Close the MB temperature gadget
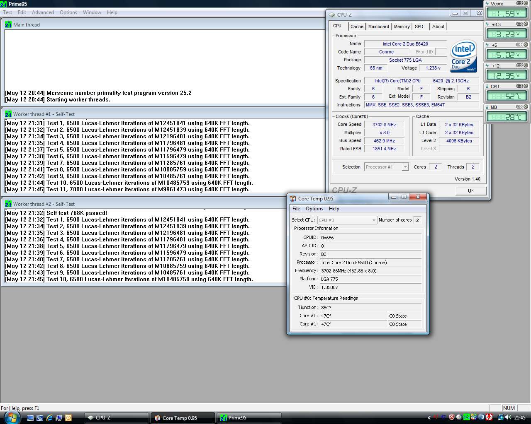This screenshot has width=531, height=424. 526,107
